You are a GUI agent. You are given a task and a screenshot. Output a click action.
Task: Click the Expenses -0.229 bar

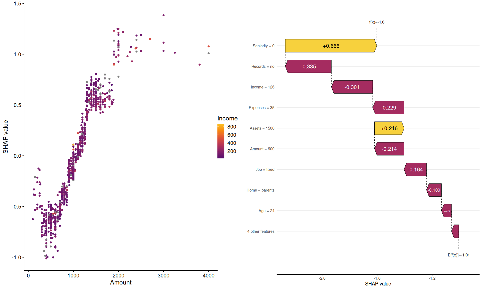[389, 108]
